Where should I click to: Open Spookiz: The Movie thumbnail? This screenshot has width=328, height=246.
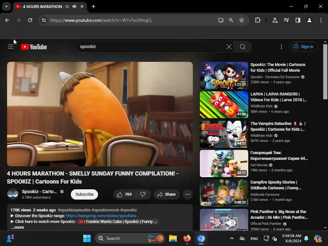tap(224, 76)
